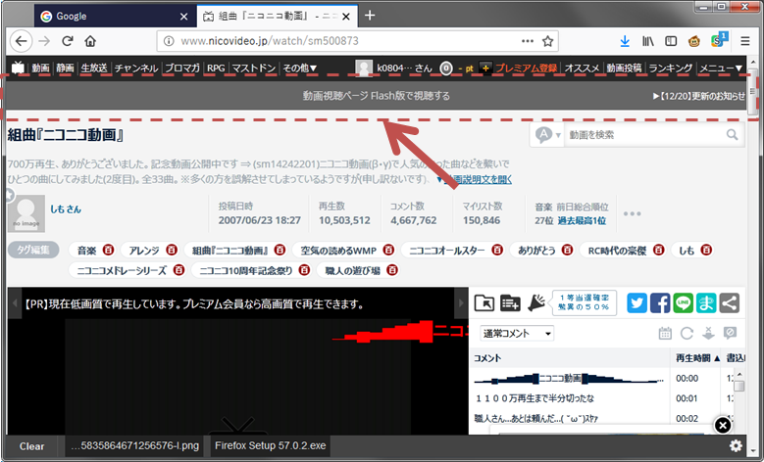Click the タグ編集 button
Screen dimensions: 764x462
click(x=33, y=250)
